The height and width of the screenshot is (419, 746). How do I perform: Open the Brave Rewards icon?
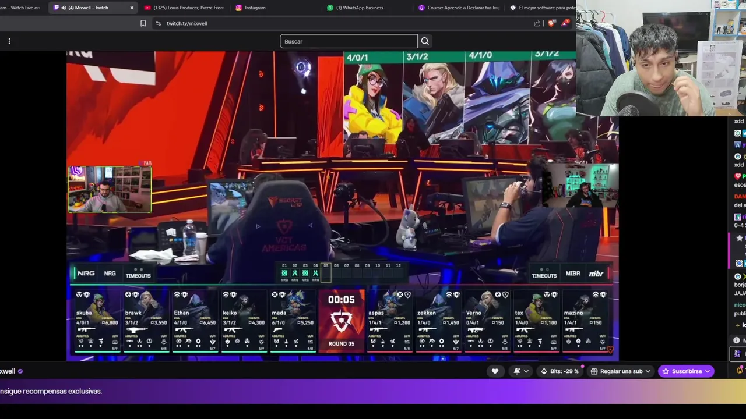point(565,23)
